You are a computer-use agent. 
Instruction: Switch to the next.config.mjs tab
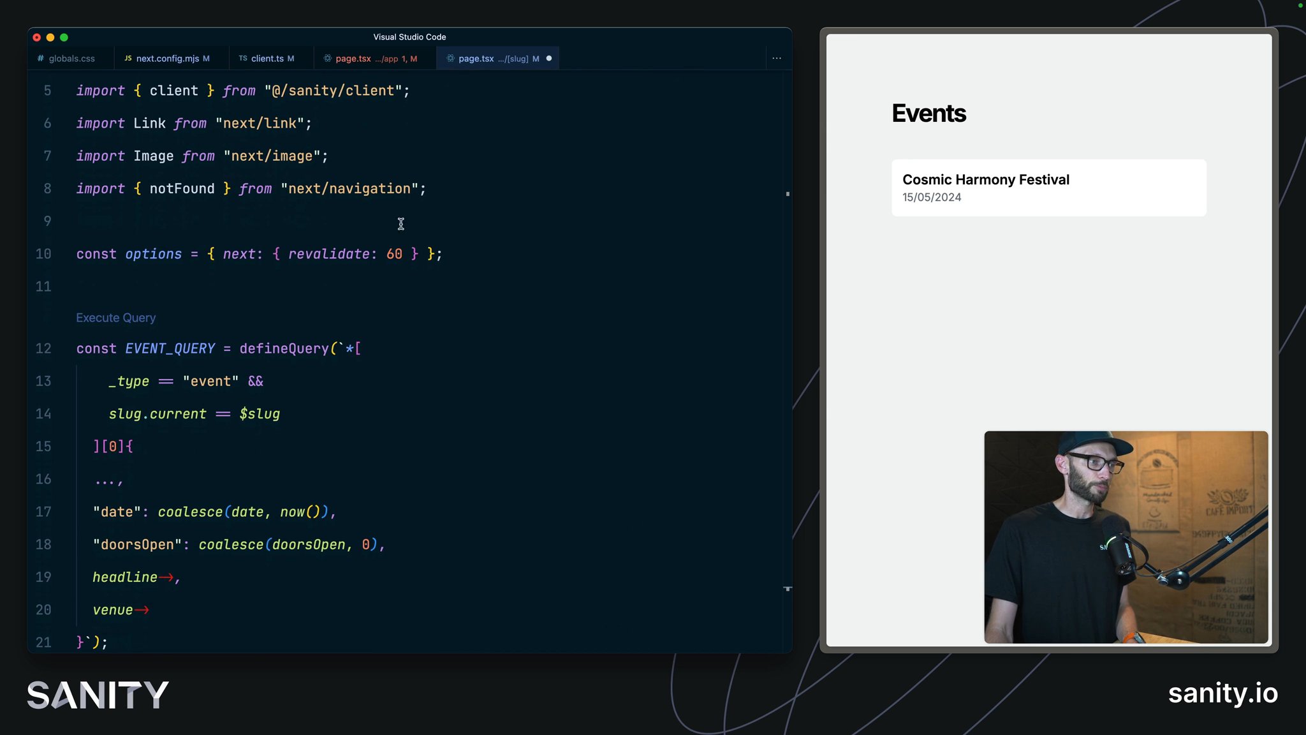[172, 59]
